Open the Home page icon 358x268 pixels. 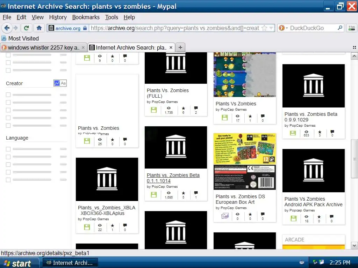click(x=39, y=28)
